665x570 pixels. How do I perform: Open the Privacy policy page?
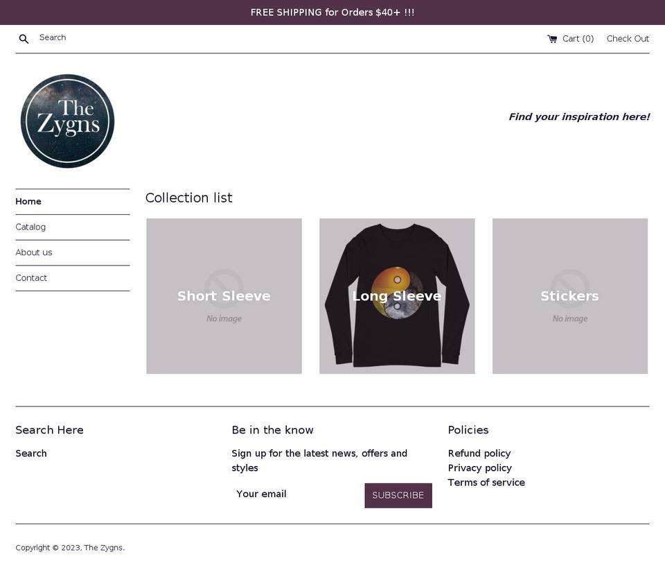coord(479,468)
